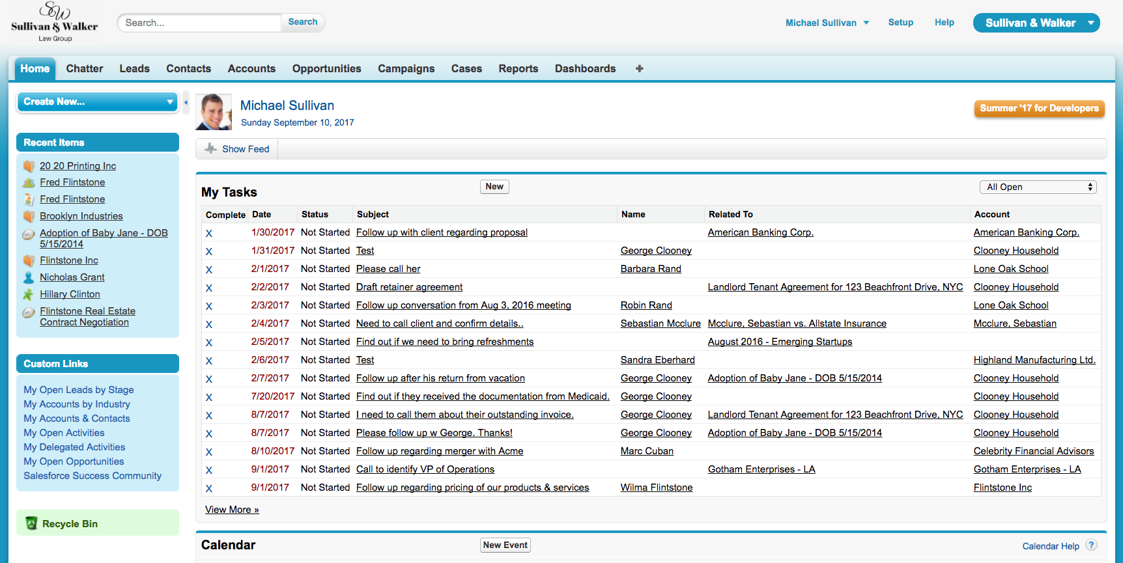Open Mcclure, Sebastian vs. Allstate Insurance link

[797, 323]
